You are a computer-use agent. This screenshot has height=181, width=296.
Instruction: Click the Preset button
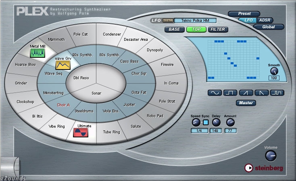pos(244,14)
